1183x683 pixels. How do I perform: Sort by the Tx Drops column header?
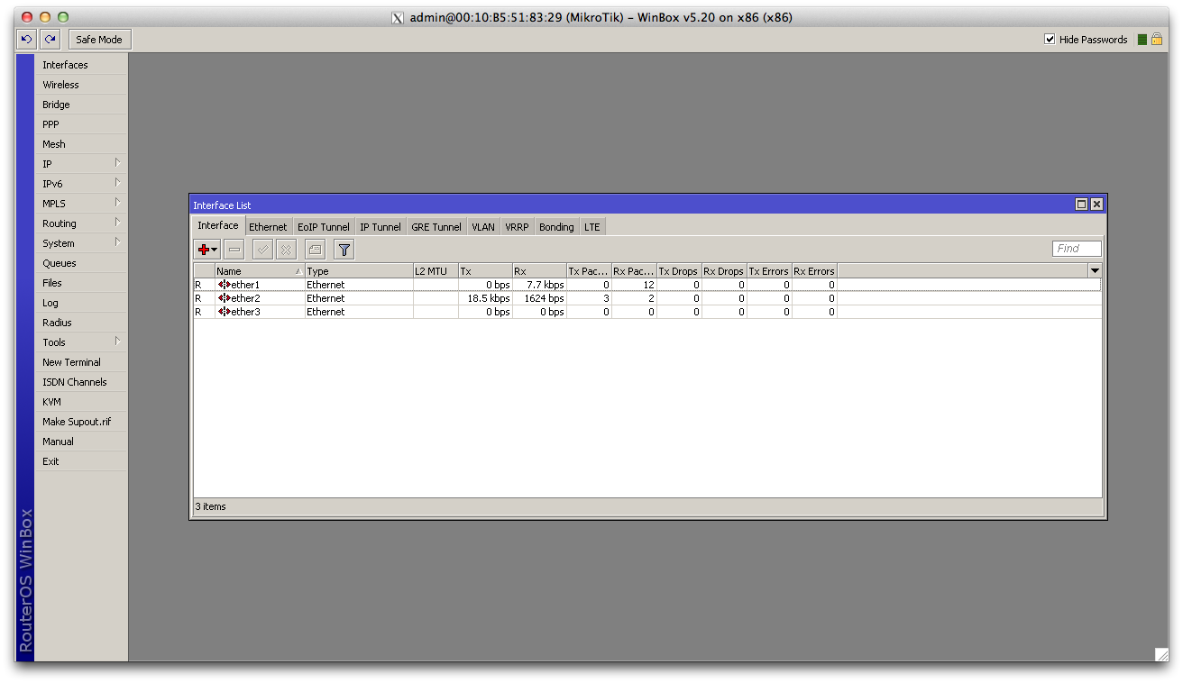[x=679, y=271]
